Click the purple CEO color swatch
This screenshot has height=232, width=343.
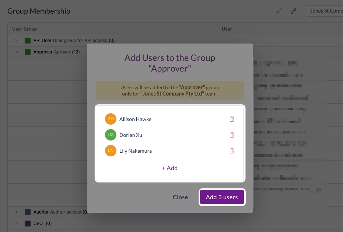[28, 224]
